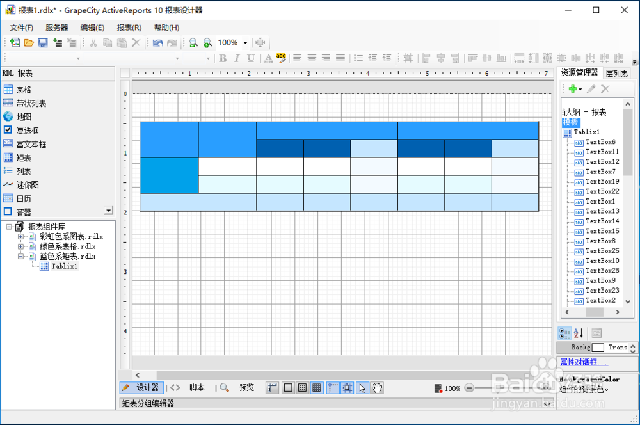Click green plus add resource dropdown
This screenshot has height=425, width=640.
tap(575, 88)
